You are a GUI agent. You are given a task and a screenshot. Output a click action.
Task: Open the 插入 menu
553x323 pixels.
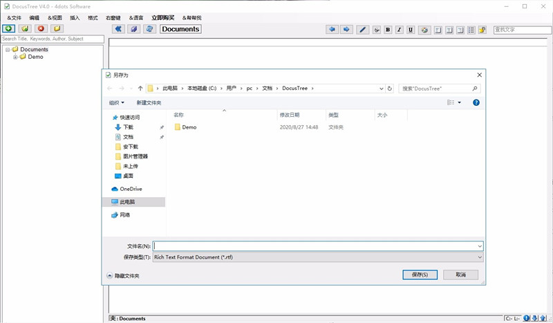[x=75, y=17]
